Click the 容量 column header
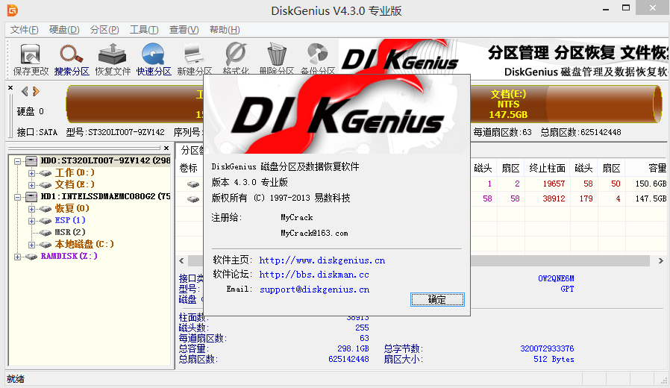 pyautogui.click(x=648, y=169)
